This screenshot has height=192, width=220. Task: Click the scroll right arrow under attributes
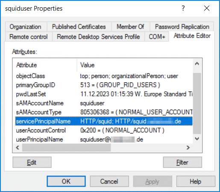(188, 148)
